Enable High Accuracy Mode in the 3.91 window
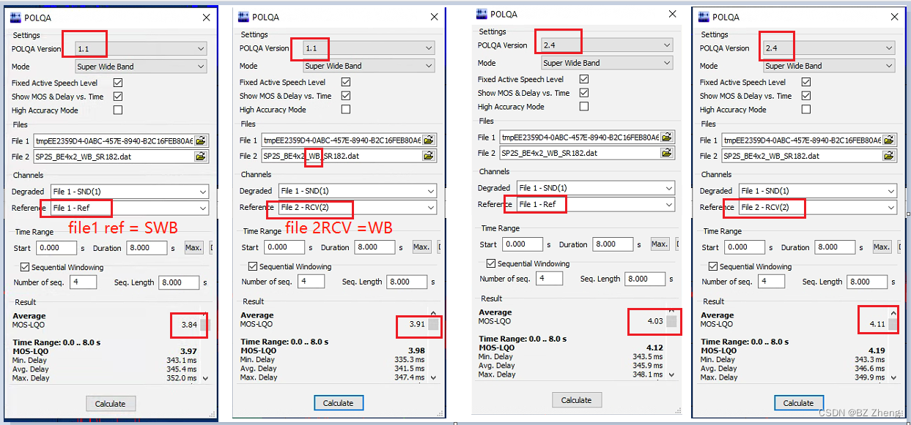 [346, 109]
